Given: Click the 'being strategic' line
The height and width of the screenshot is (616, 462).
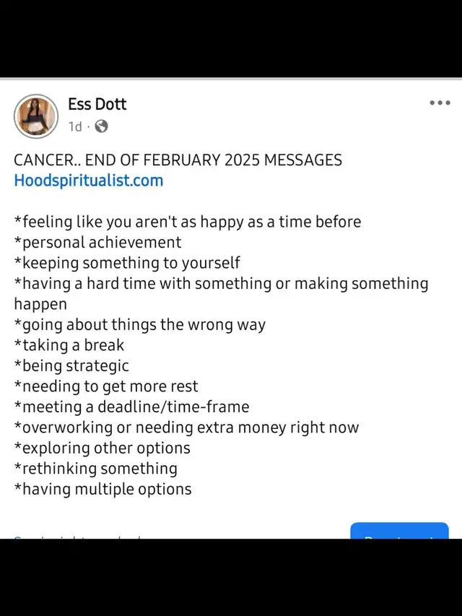Looking at the screenshot, I should (x=71, y=365).
